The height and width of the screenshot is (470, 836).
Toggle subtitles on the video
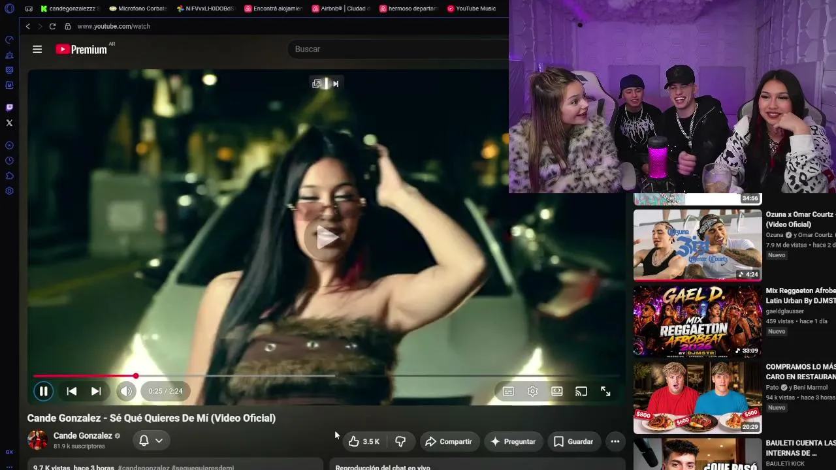508,391
